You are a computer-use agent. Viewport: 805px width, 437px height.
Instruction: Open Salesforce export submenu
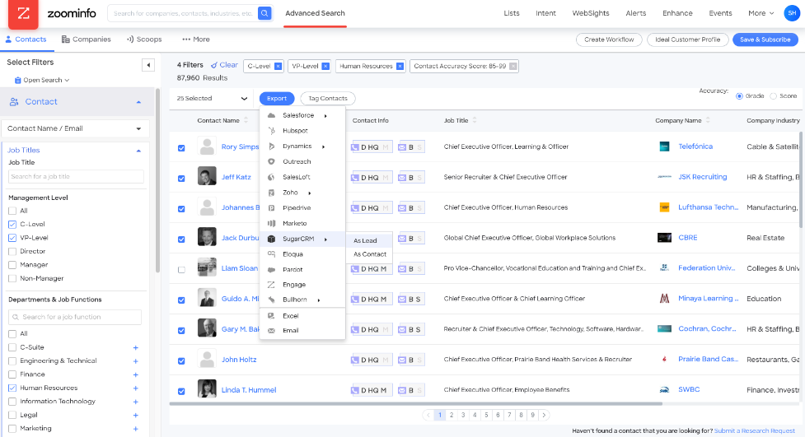point(302,115)
